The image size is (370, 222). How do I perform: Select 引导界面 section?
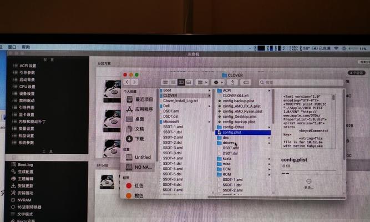pos(24,108)
